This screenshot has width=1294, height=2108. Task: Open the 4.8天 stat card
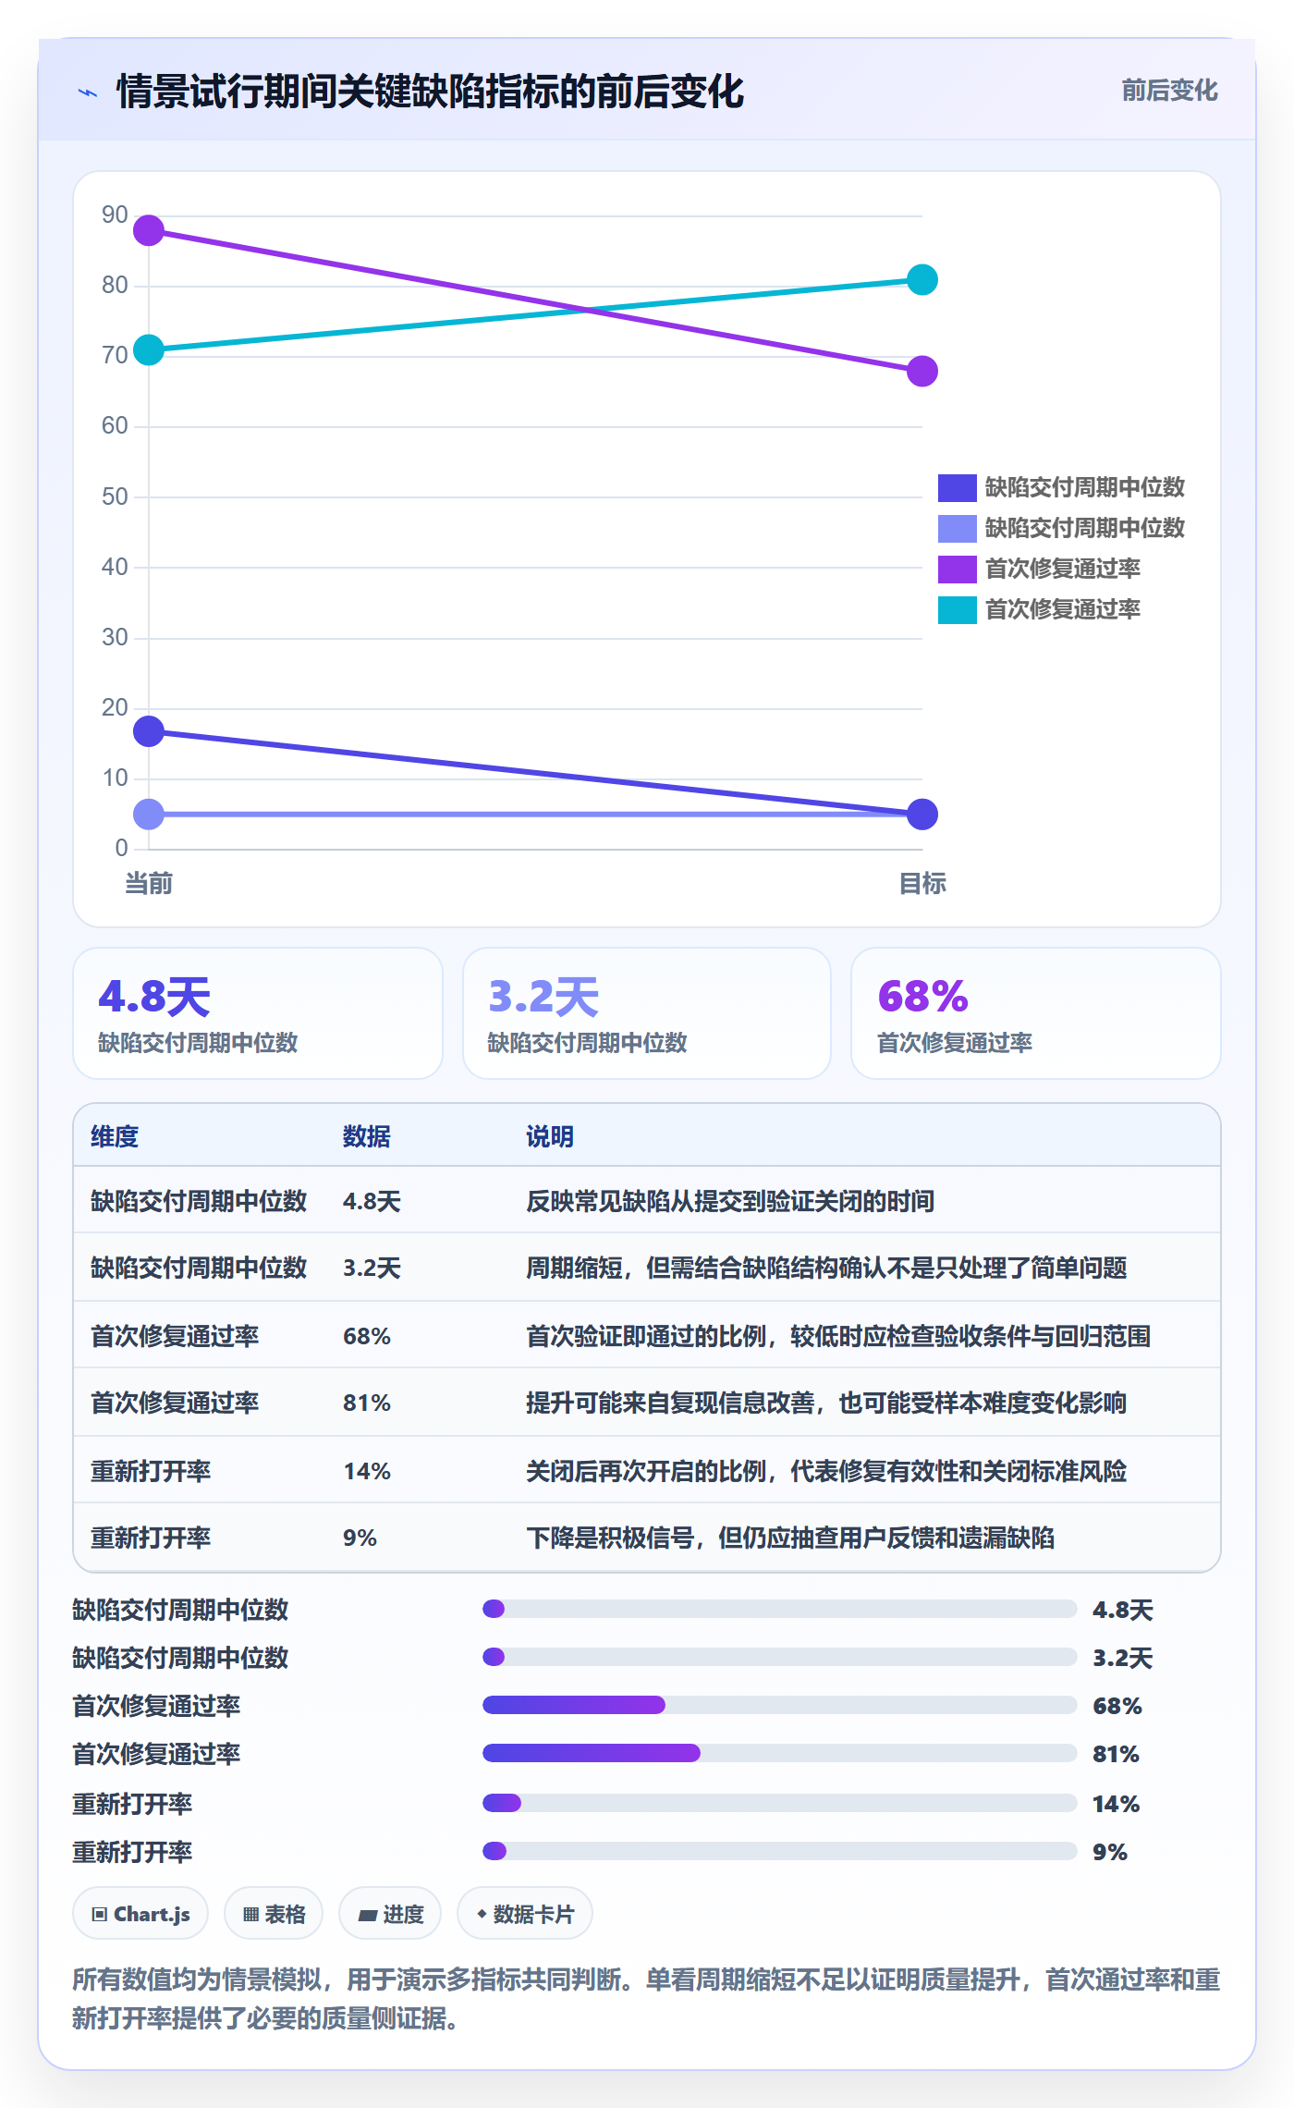coord(258,1012)
